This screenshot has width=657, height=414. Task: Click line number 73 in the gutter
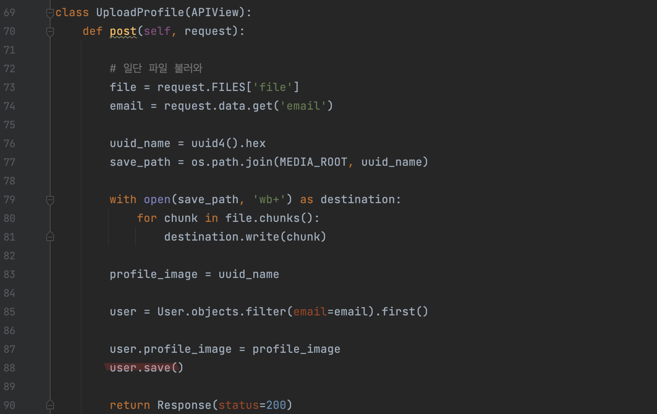tap(9, 87)
